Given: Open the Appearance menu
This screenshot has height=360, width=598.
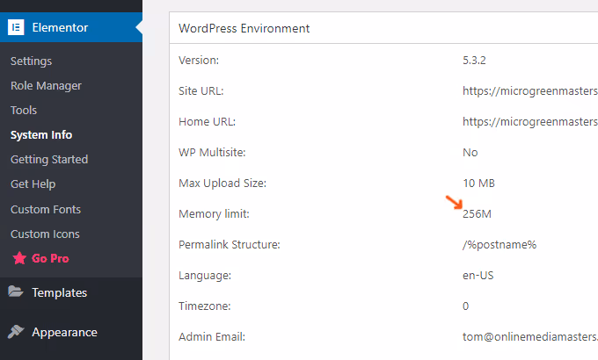Looking at the screenshot, I should (x=64, y=332).
